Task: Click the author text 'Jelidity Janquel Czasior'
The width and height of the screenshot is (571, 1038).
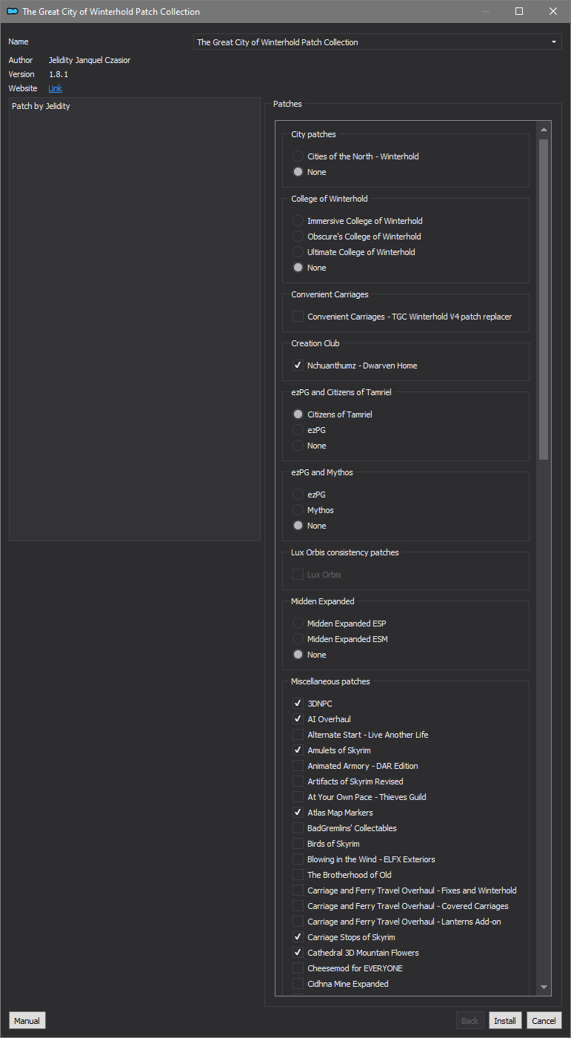Action: click(x=90, y=60)
